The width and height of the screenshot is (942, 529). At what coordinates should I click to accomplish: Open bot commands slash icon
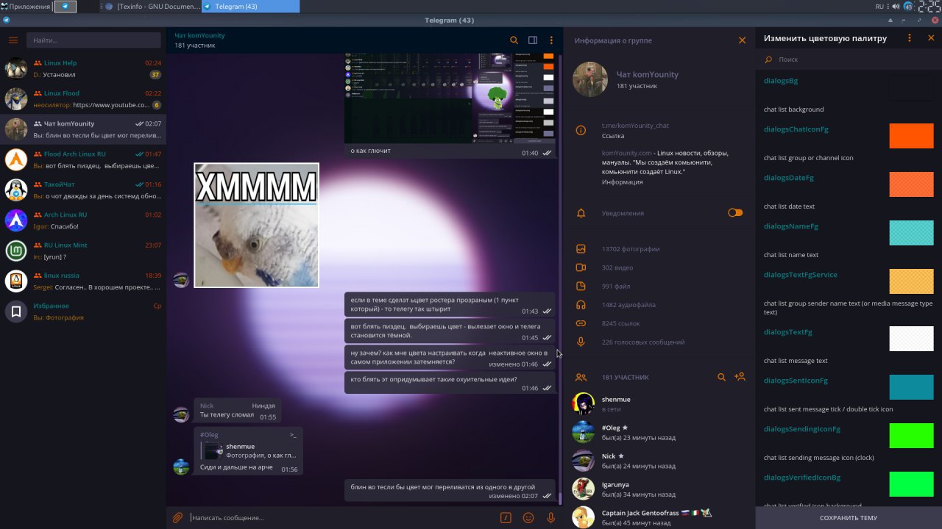[x=506, y=517]
